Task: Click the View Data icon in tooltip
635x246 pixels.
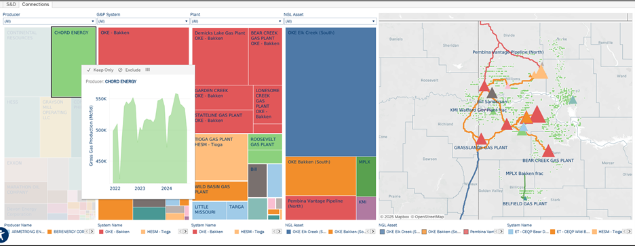Action: coord(147,70)
